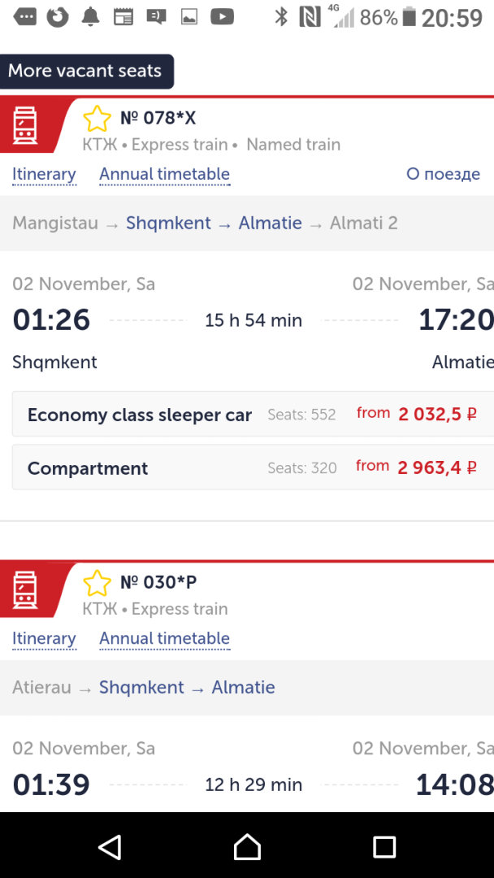Tap Android home navigation button

(x=247, y=846)
